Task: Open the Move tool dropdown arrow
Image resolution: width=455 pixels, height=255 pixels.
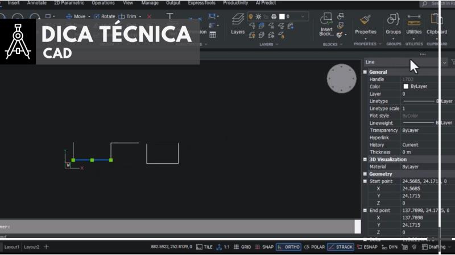Action: (89, 16)
